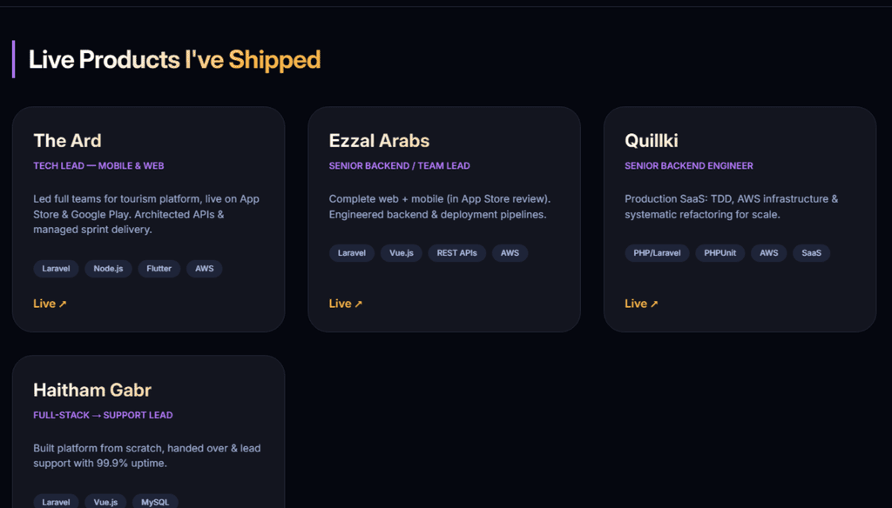The width and height of the screenshot is (892, 508).
Task: Click the Laravel tag on Haitham Gabr card
Action: click(56, 502)
